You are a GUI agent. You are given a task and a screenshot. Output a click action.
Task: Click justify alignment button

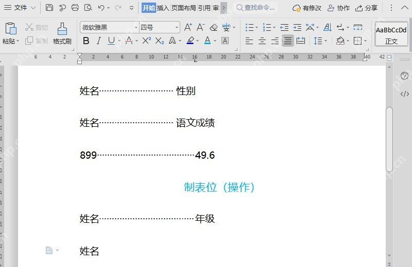(288, 41)
